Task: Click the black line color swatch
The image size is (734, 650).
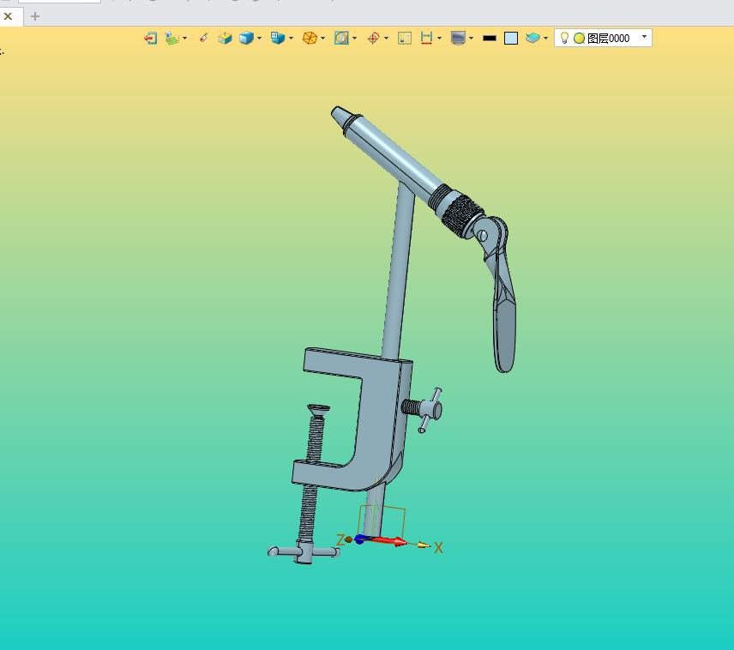Action: coord(489,38)
